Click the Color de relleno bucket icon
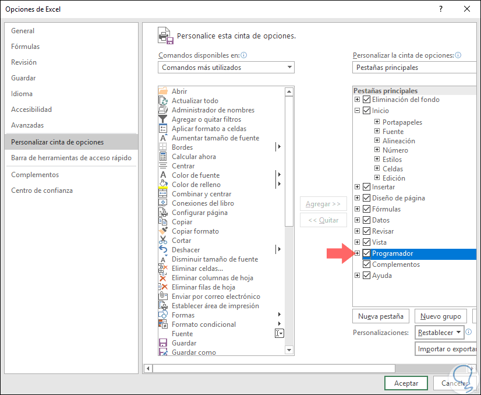 [x=163, y=185]
